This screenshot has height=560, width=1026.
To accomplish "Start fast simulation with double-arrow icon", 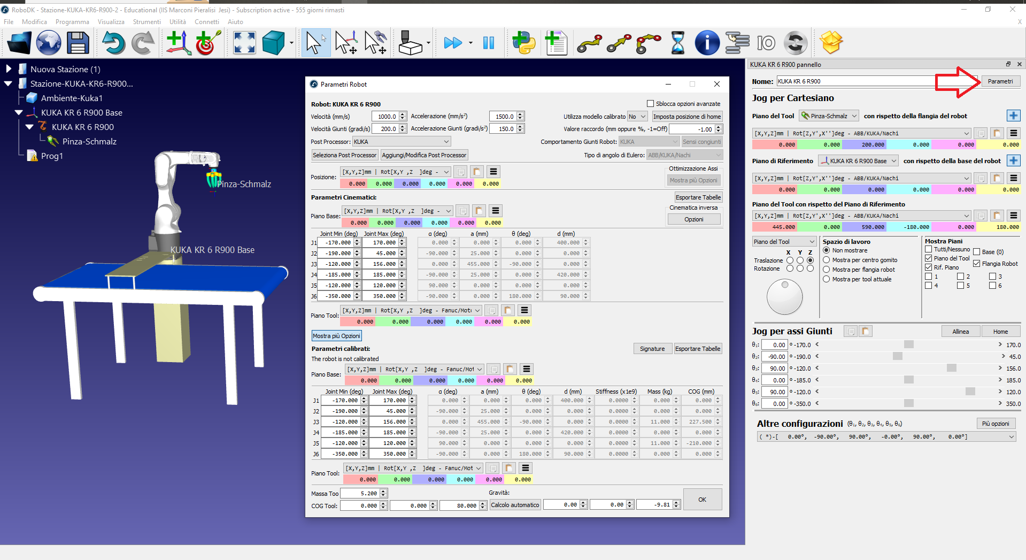I will 453,43.
